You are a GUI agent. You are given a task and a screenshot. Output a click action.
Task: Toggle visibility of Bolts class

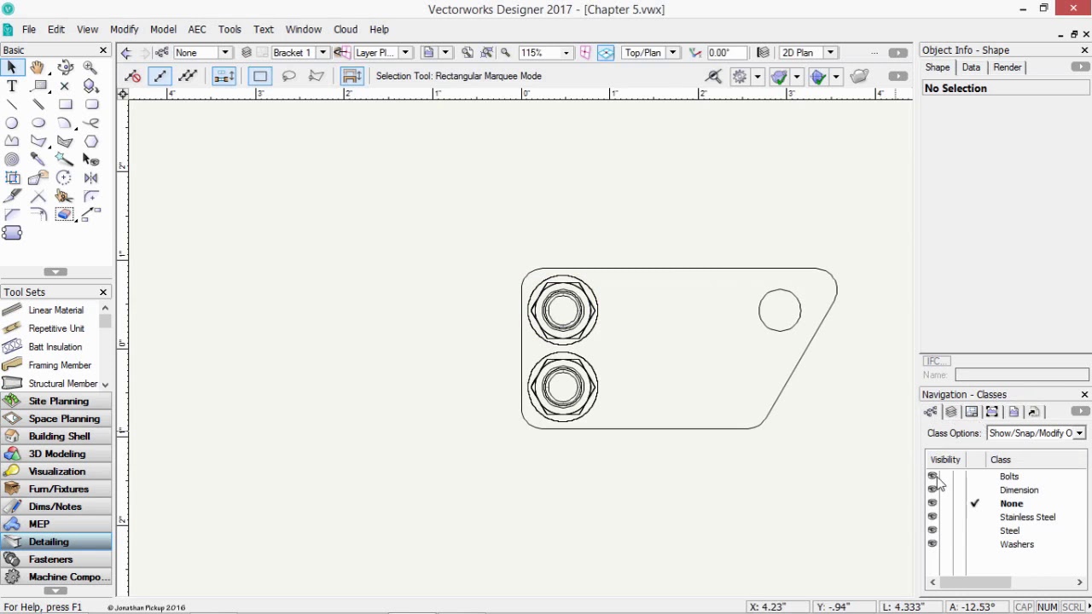point(932,477)
